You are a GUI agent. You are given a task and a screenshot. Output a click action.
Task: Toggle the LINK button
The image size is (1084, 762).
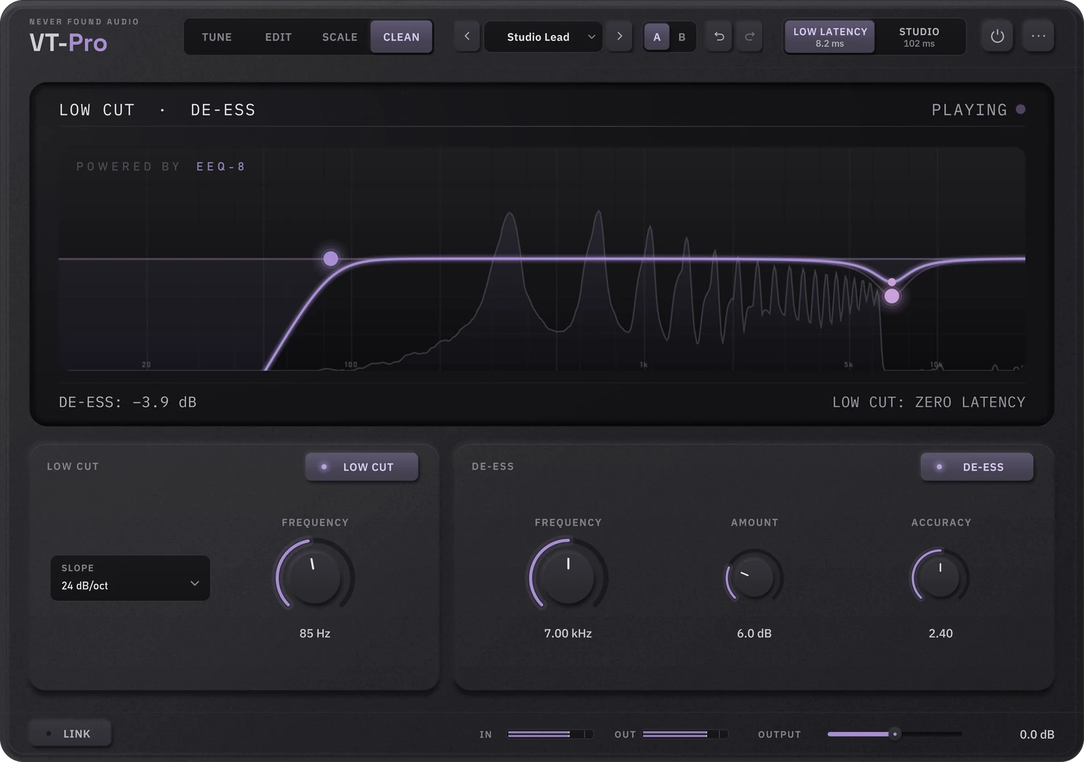point(70,733)
